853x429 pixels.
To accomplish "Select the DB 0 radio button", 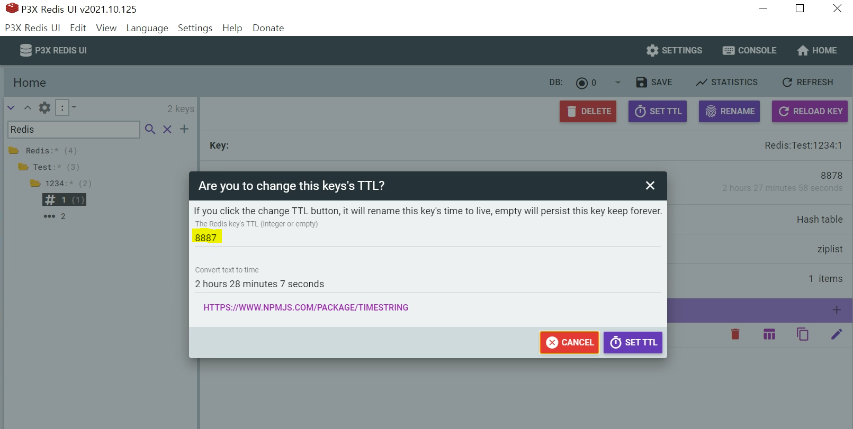I will tap(582, 83).
